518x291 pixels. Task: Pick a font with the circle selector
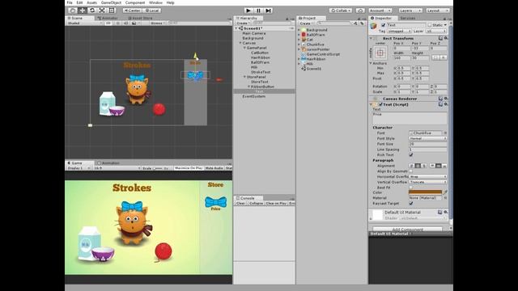[445, 133]
